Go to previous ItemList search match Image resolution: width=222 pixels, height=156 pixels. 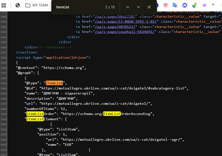pos(128,7)
